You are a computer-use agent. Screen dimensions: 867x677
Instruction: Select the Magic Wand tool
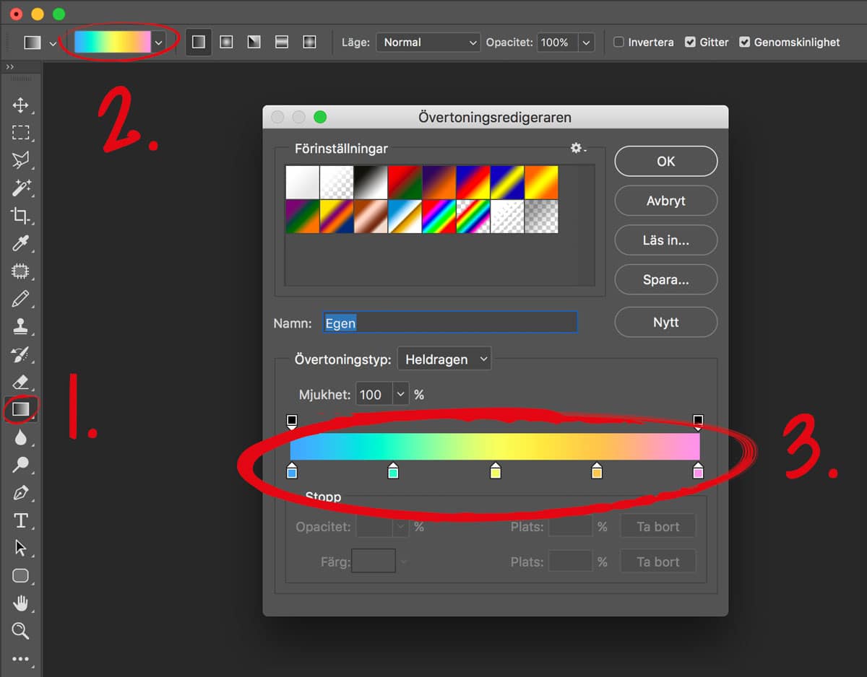20,188
